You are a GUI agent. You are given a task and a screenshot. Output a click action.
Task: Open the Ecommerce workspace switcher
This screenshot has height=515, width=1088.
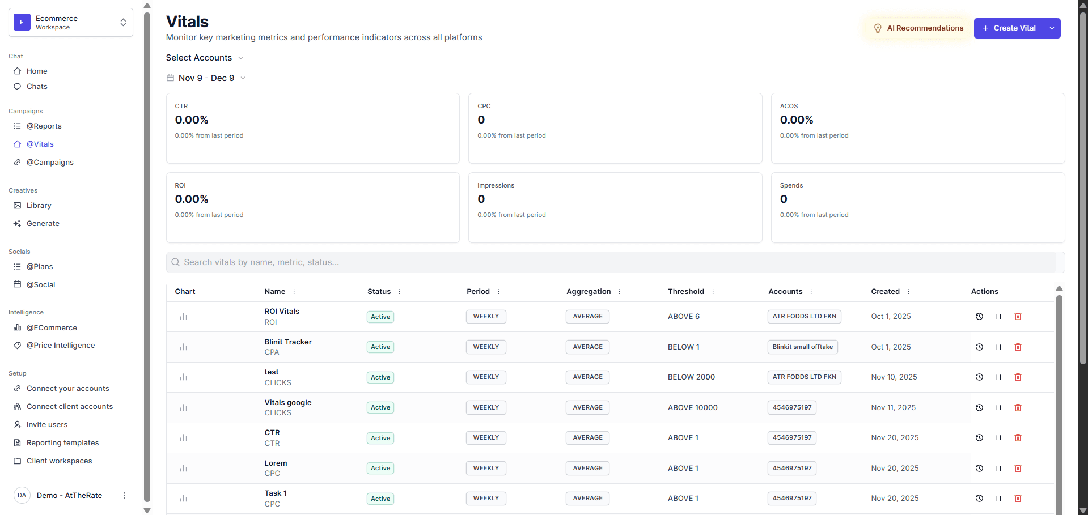pyautogui.click(x=71, y=23)
